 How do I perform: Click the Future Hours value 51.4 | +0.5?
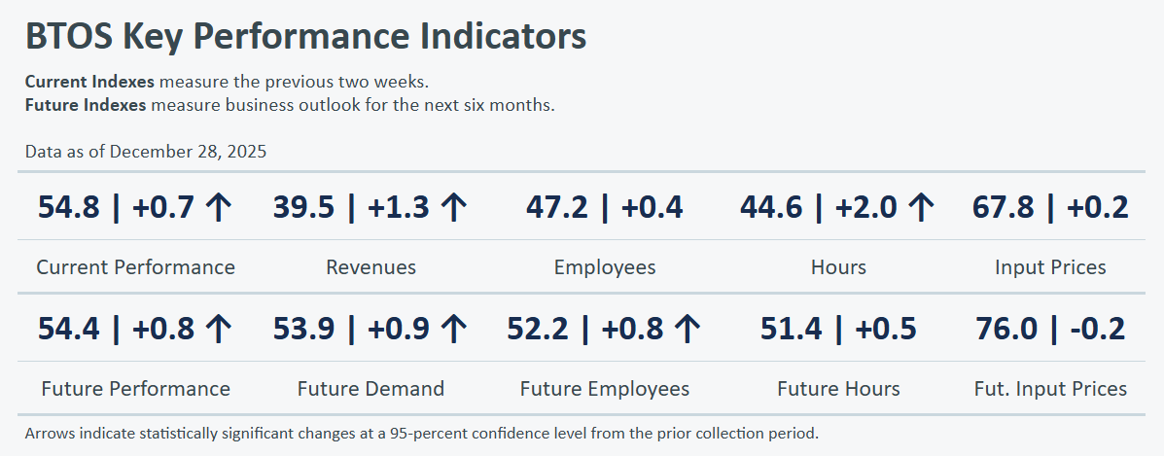pyautogui.click(x=838, y=329)
